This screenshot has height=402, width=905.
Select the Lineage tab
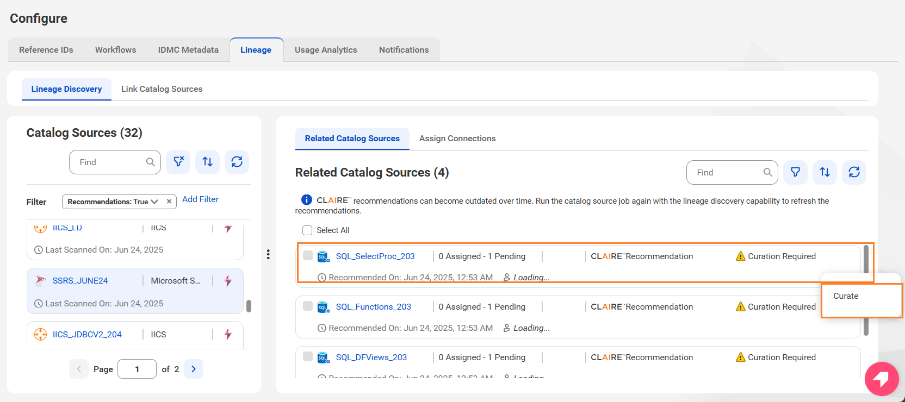coord(256,49)
